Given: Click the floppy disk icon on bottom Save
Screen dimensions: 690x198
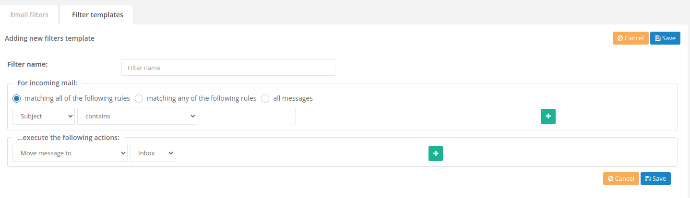Looking at the screenshot, I should coord(648,179).
